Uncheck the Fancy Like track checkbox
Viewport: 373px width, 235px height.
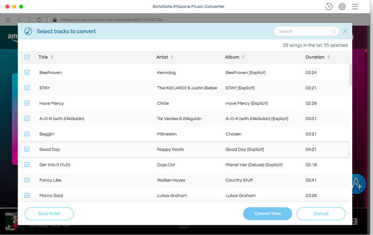click(27, 180)
